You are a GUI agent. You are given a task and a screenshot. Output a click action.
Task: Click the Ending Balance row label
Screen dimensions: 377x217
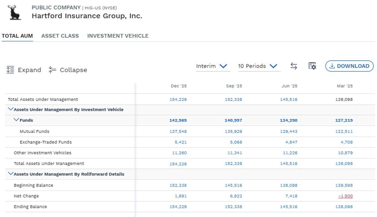pos(30,207)
